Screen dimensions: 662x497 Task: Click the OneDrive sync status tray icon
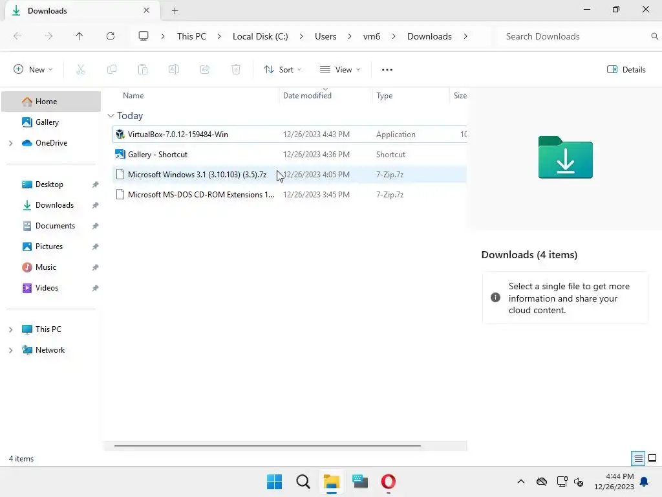542,481
